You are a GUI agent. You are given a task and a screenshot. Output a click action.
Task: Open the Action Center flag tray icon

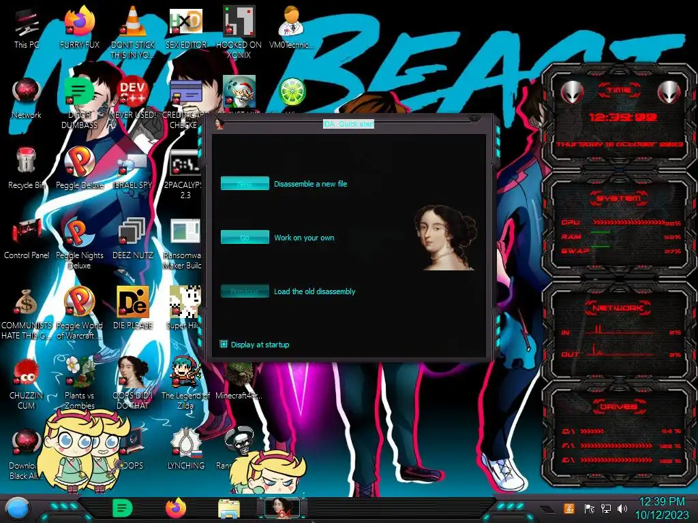tap(590, 508)
